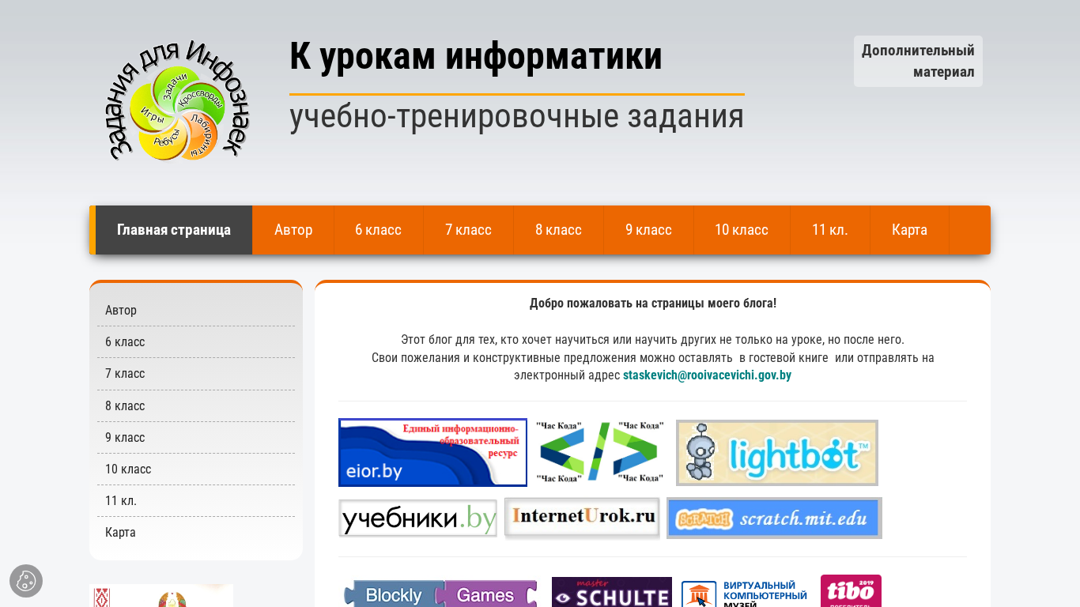Screen dimensions: 1080x607
Task: Open 10 класс in the orange navigation bar
Action: pyautogui.click(x=742, y=230)
